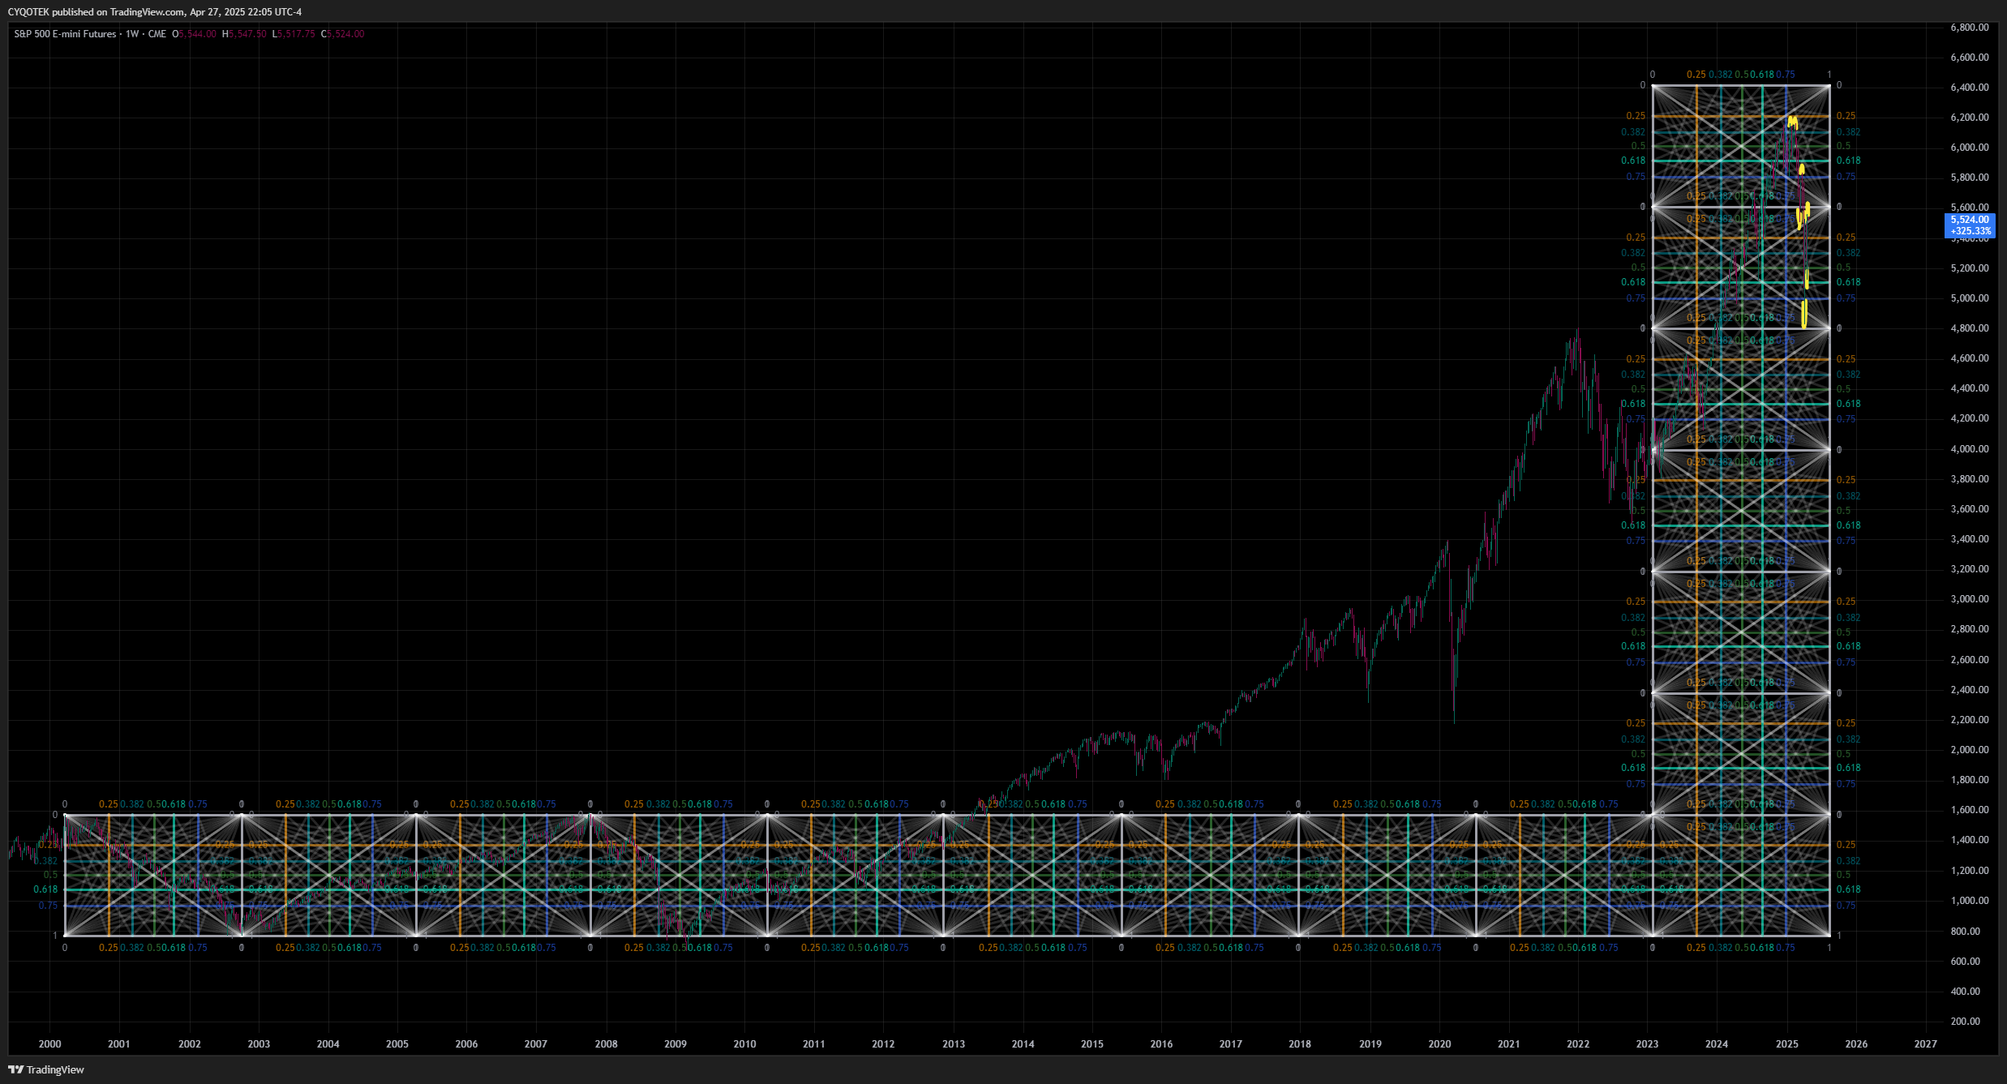Click the TradingView logo at bottom left
2007x1084 pixels.
click(x=46, y=1069)
